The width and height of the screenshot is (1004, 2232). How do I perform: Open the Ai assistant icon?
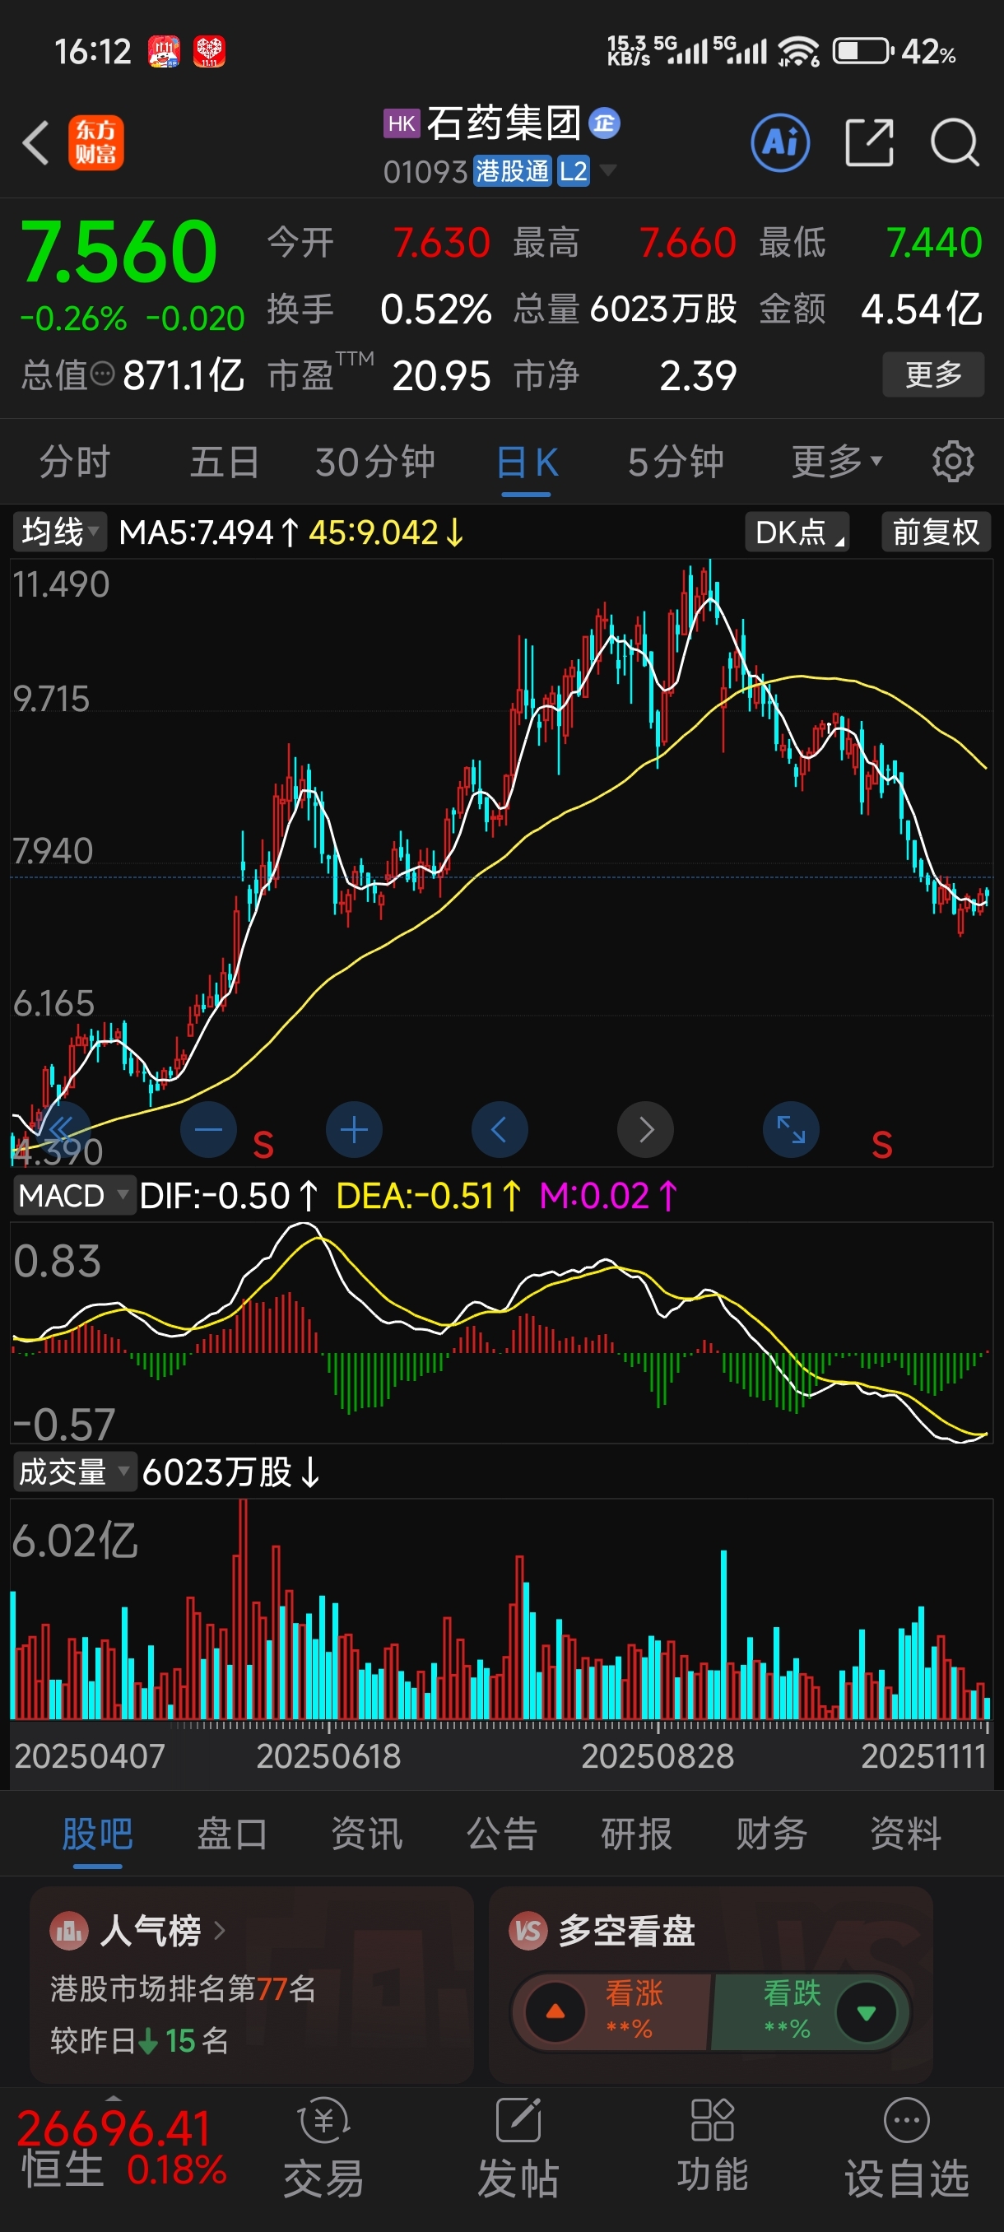[779, 142]
